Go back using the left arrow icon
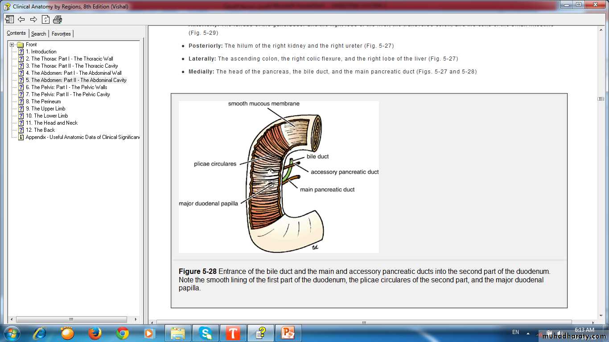 pos(21,19)
